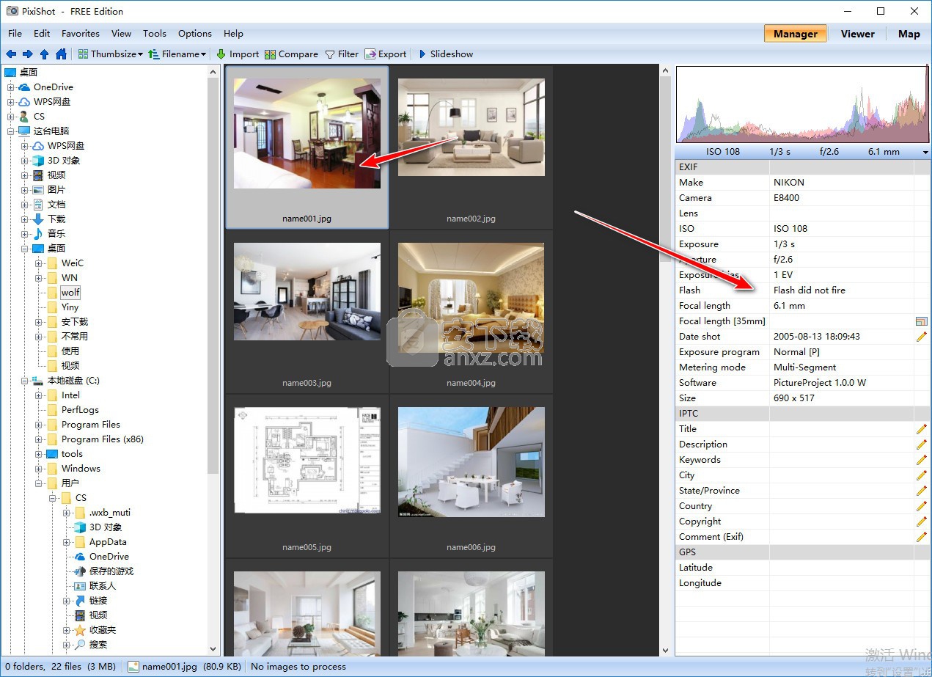Switch to the Manager tab

pyautogui.click(x=796, y=34)
